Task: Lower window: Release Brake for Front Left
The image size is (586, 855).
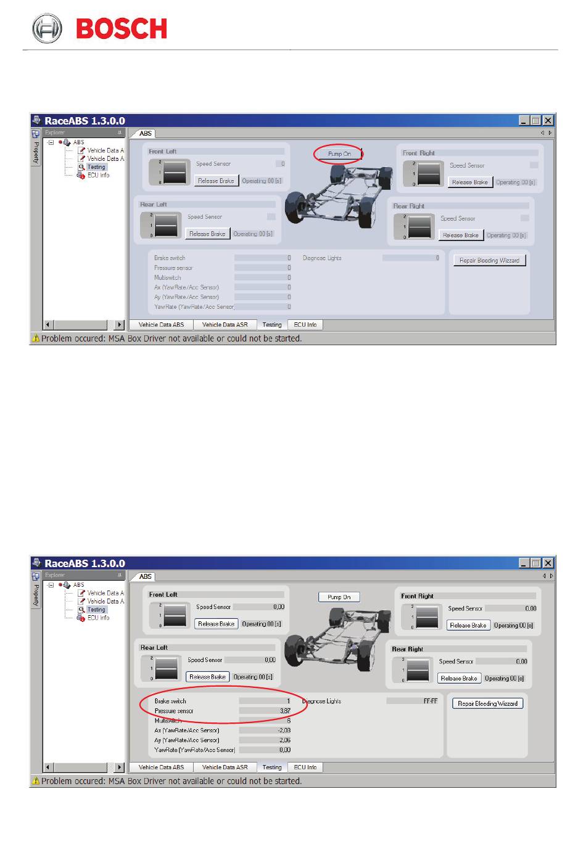Action: click(216, 624)
